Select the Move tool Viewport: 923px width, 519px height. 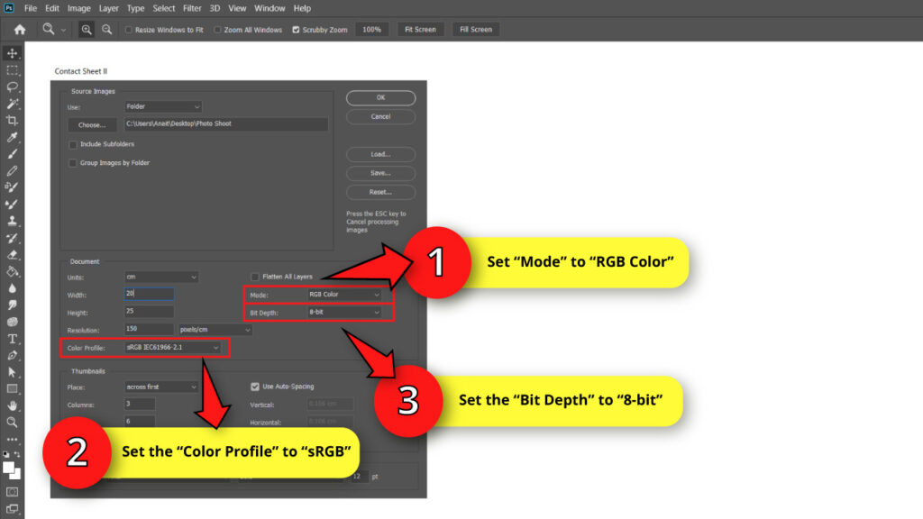pos(13,53)
